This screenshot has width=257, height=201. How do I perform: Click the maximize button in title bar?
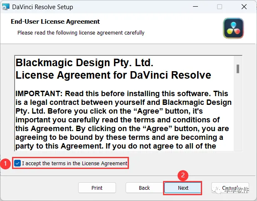click(x=220, y=7)
